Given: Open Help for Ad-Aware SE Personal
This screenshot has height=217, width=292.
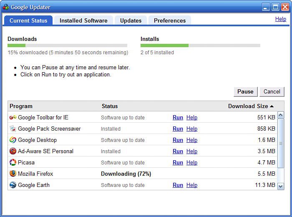Looking at the screenshot, I should (192, 151).
